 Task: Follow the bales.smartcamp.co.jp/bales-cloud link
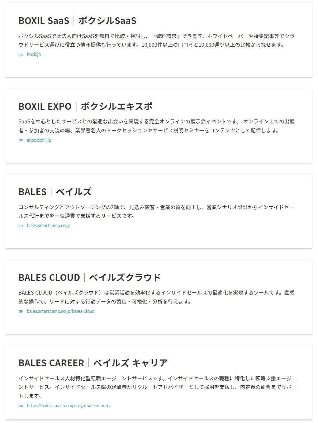click(x=61, y=311)
